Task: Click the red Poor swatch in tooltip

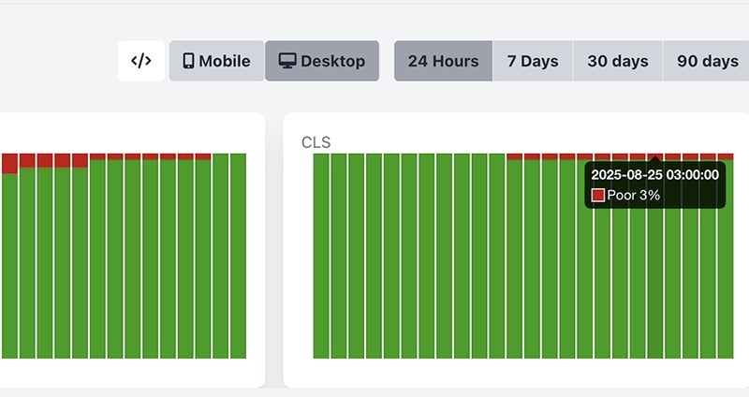Action: (x=598, y=195)
